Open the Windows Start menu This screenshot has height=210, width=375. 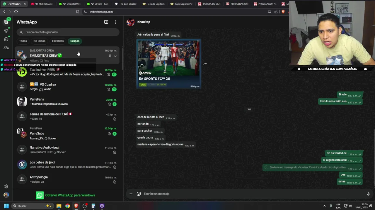(x=6, y=206)
